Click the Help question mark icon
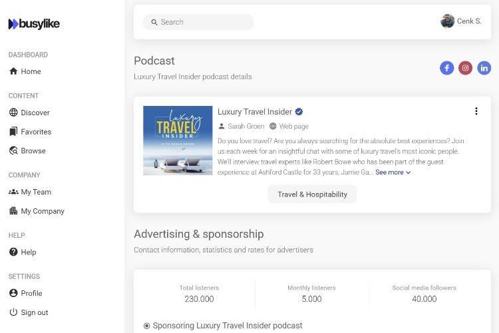The width and height of the screenshot is (499, 333). (x=13, y=252)
